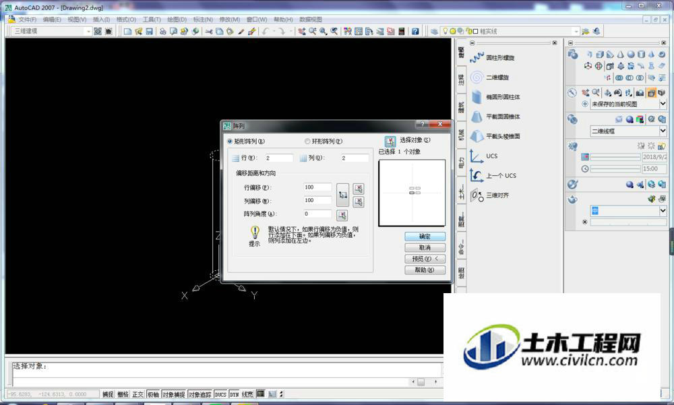This screenshot has height=405, width=674.
Task: Click the Save icon in the toolbar
Action: pyautogui.click(x=149, y=32)
